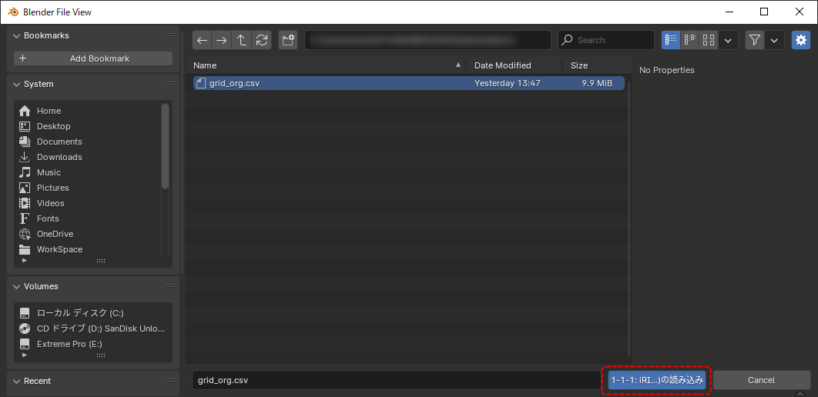Expand System list via bottom arrow
Image resolution: width=818 pixels, height=397 pixels.
pyautogui.click(x=25, y=260)
